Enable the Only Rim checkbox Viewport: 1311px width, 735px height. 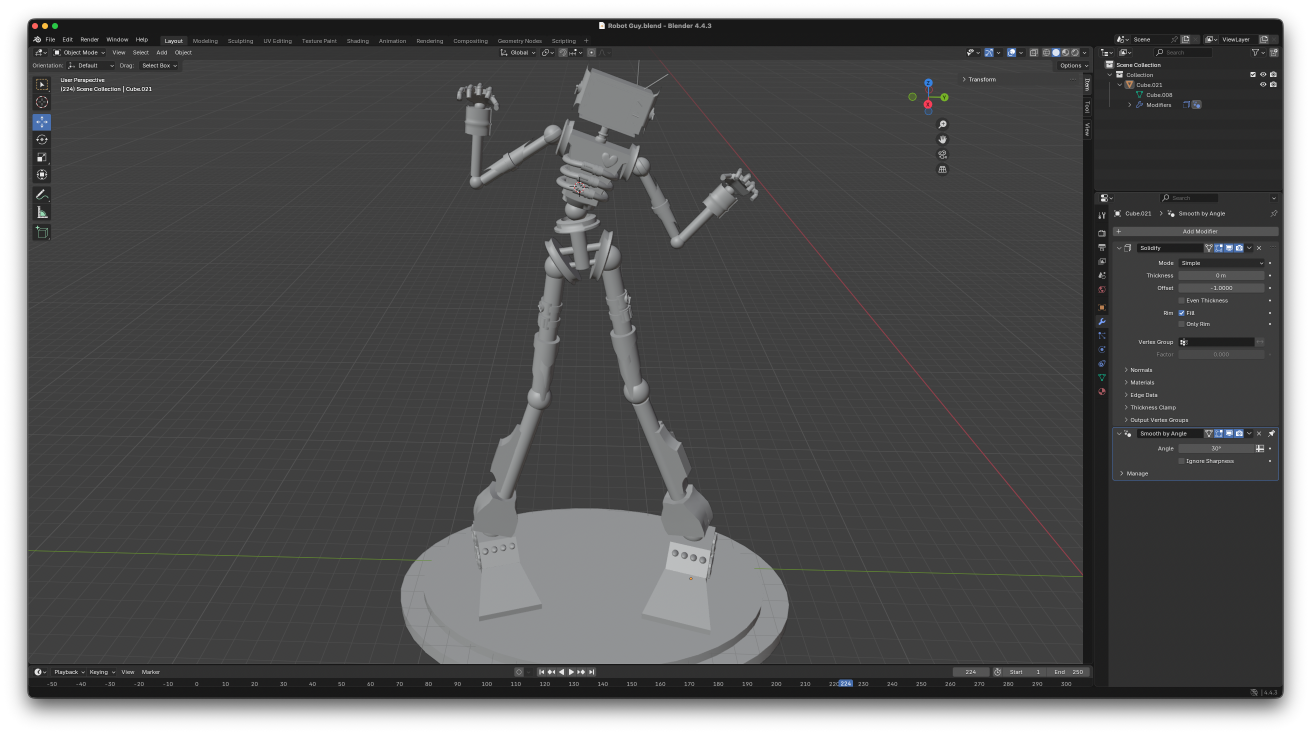[x=1181, y=324]
